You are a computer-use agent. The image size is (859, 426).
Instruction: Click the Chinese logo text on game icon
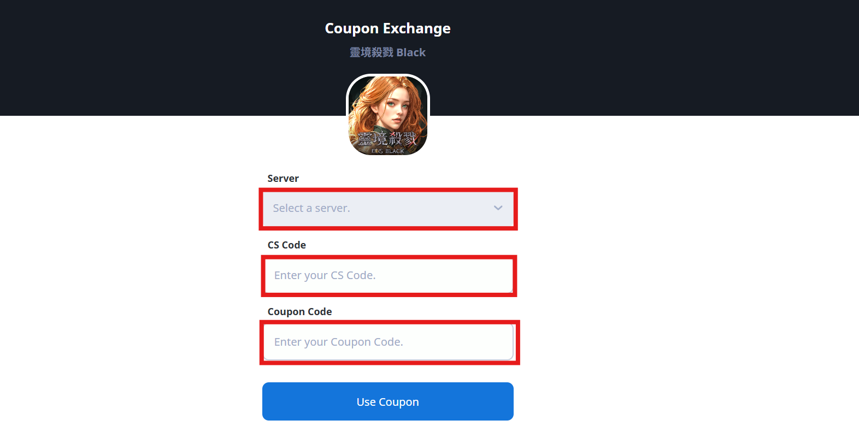387,139
